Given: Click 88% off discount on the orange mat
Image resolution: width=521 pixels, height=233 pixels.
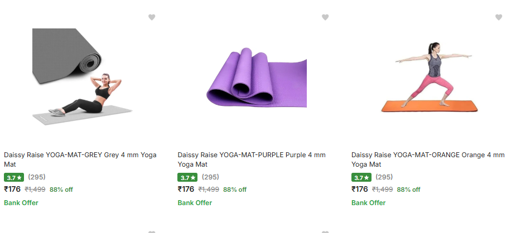Looking at the screenshot, I should (x=409, y=190).
